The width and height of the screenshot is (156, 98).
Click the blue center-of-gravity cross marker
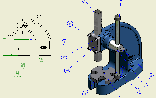[x=31, y=39]
